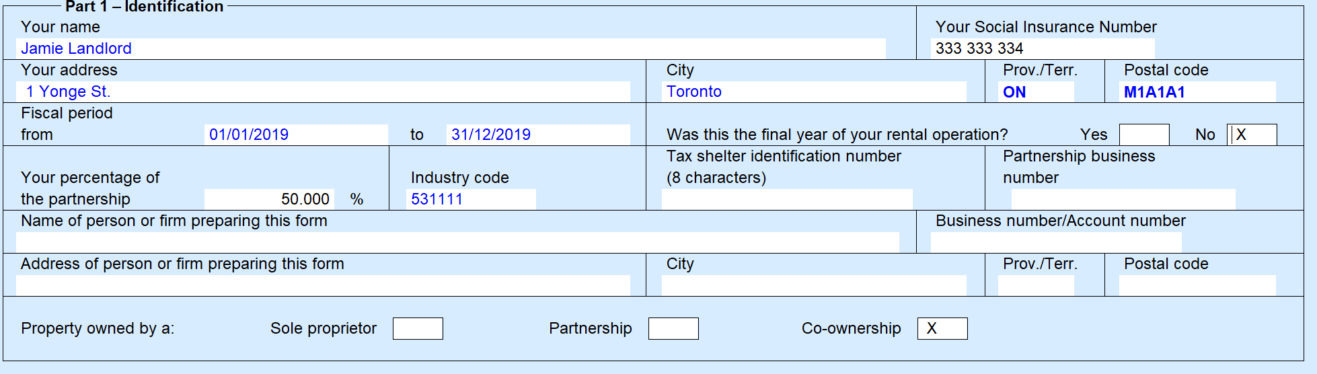Click the fiscal period from date

click(x=296, y=135)
